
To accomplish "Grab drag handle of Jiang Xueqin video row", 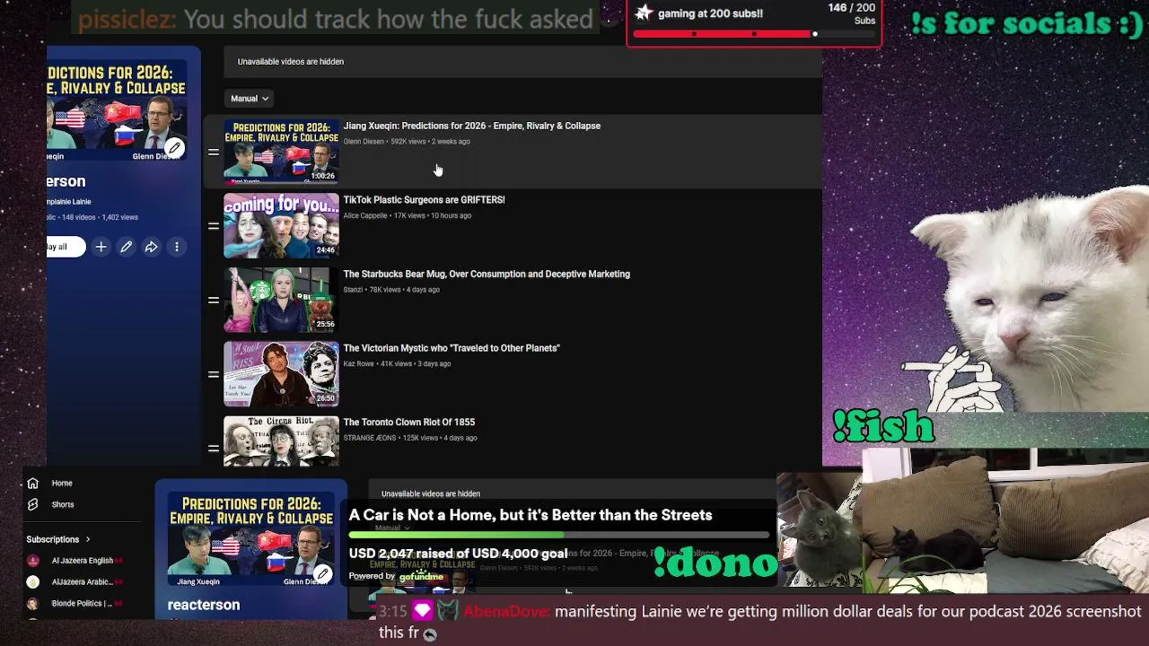I will [214, 152].
